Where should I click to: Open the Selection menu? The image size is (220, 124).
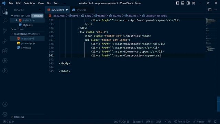(x=29, y=3)
